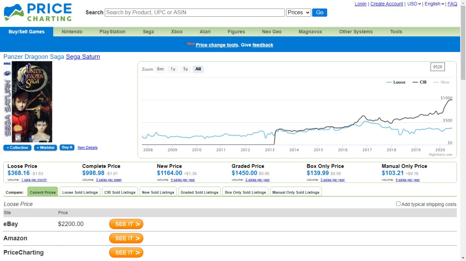Click the Loose Price value $368.16

[19, 173]
